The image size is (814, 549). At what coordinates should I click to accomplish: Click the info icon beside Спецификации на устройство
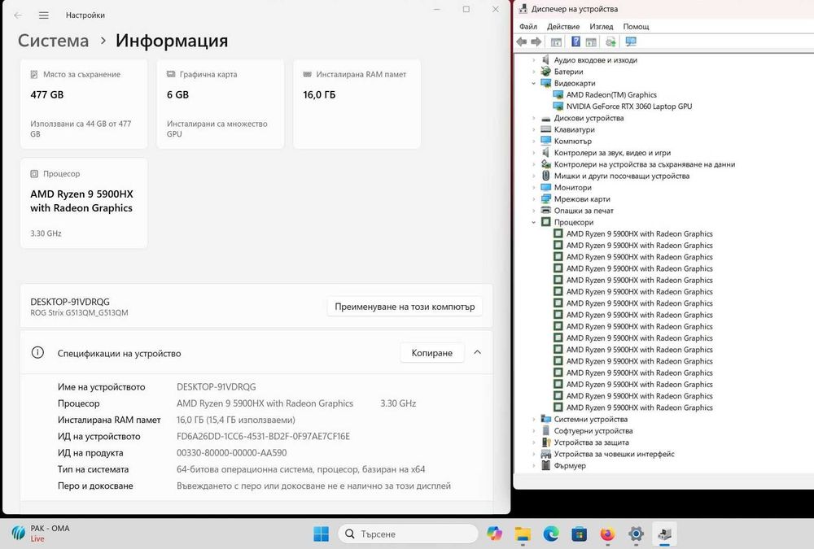(38, 353)
